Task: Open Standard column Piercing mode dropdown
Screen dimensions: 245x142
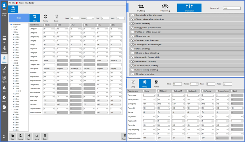Action: click(x=49, y=60)
